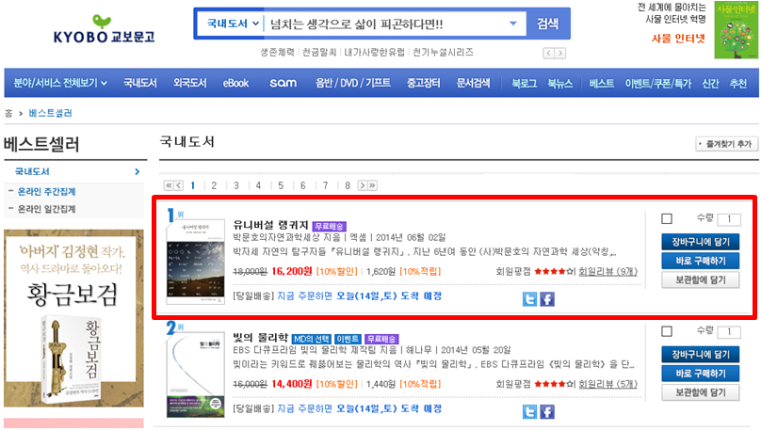The height and width of the screenshot is (431, 761).
Task: Go to first page of pagination
Action: click(169, 185)
